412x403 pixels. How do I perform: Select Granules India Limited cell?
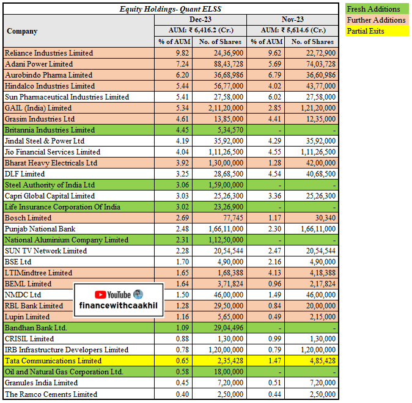click(x=79, y=383)
